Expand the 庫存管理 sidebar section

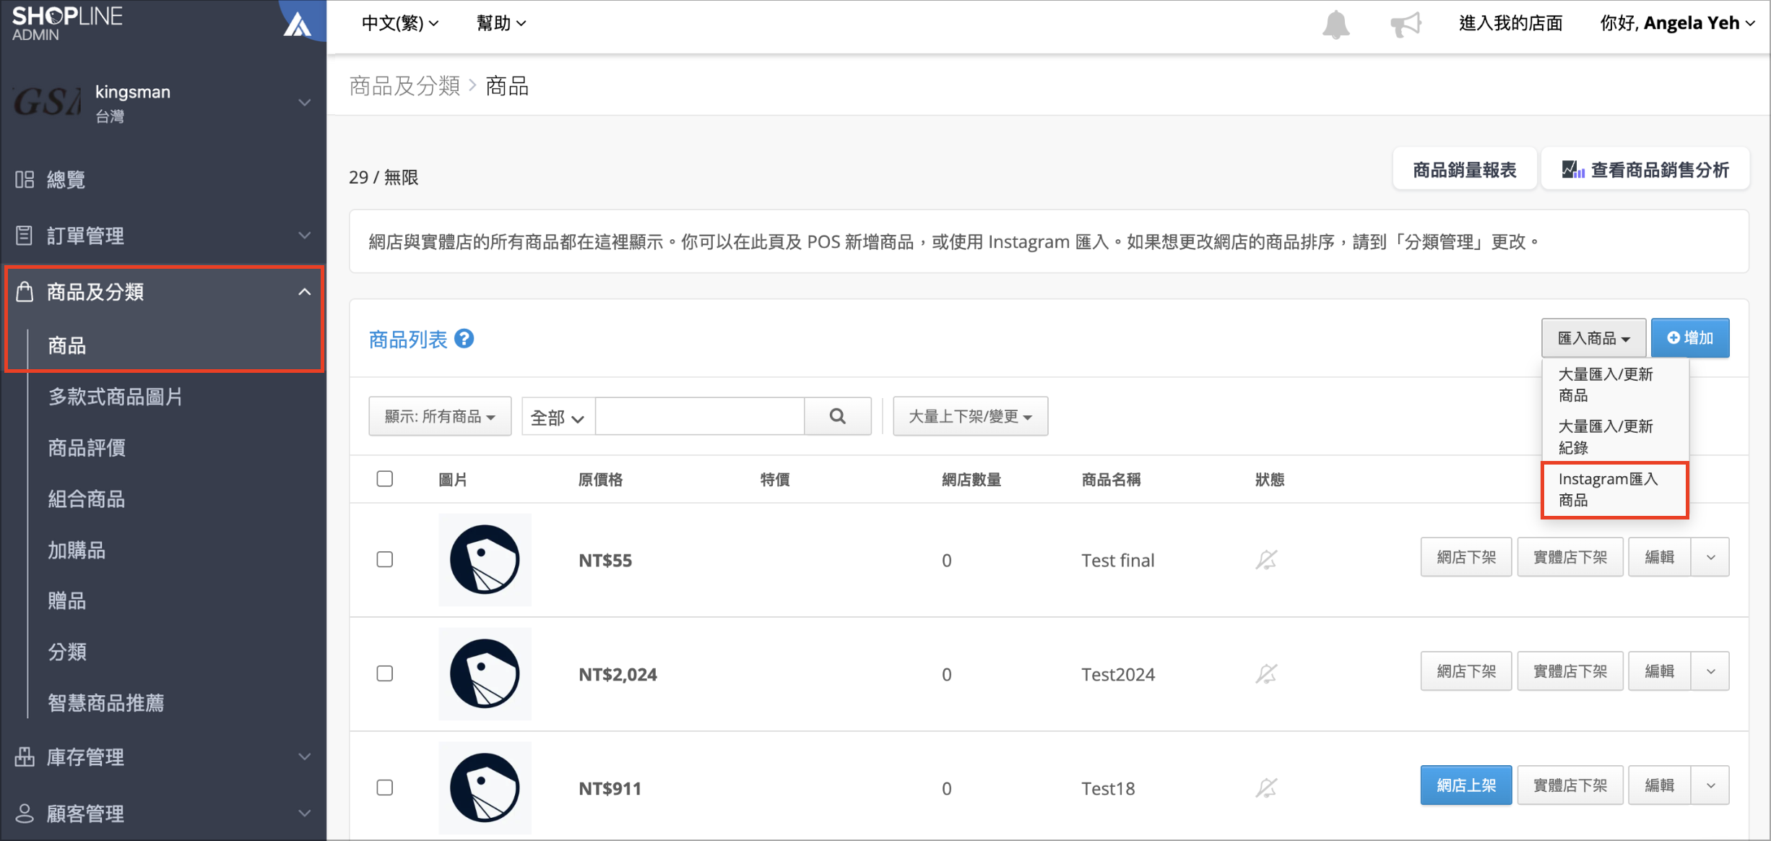coord(304,756)
